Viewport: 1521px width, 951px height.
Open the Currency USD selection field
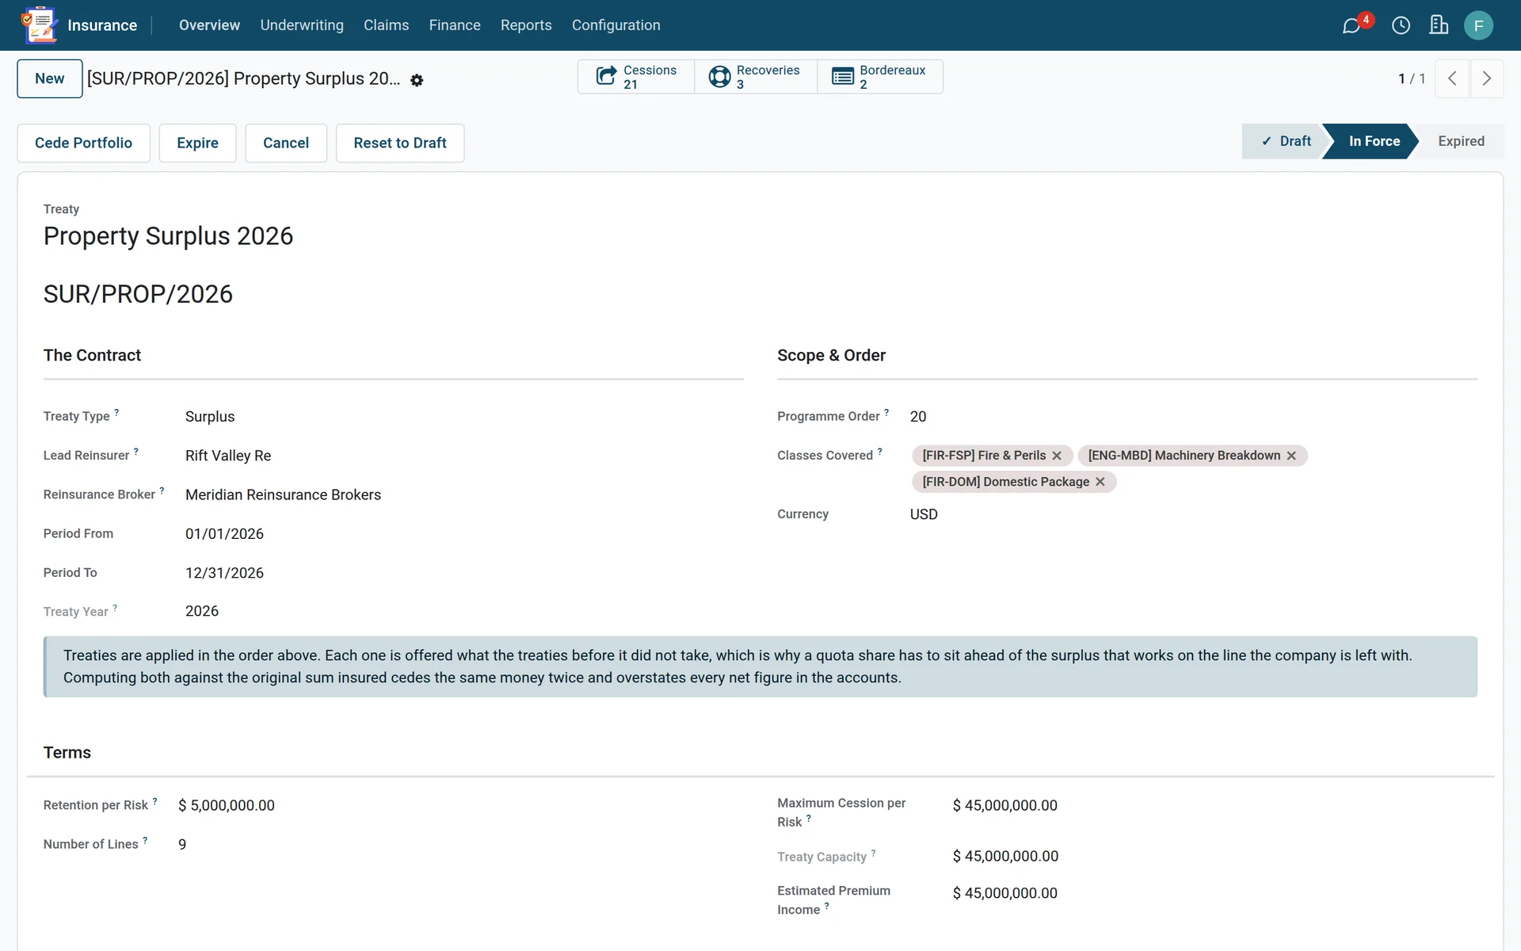1193,514
